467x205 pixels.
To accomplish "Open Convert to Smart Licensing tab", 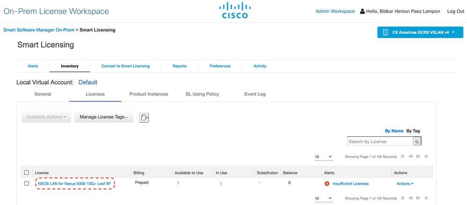I will pos(125,66).
